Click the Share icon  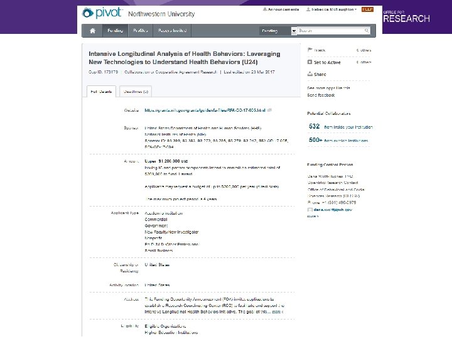(310, 74)
